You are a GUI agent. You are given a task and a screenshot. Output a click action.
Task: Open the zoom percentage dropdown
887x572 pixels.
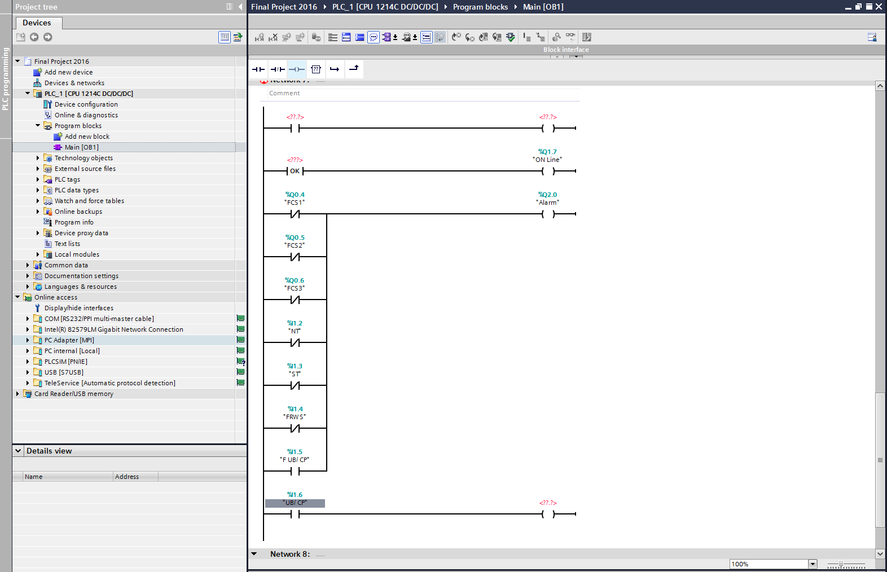(813, 564)
